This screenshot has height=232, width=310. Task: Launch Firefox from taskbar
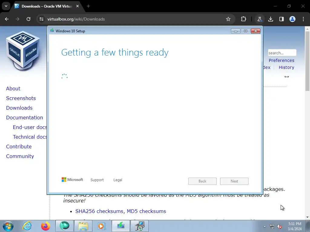coord(45,226)
